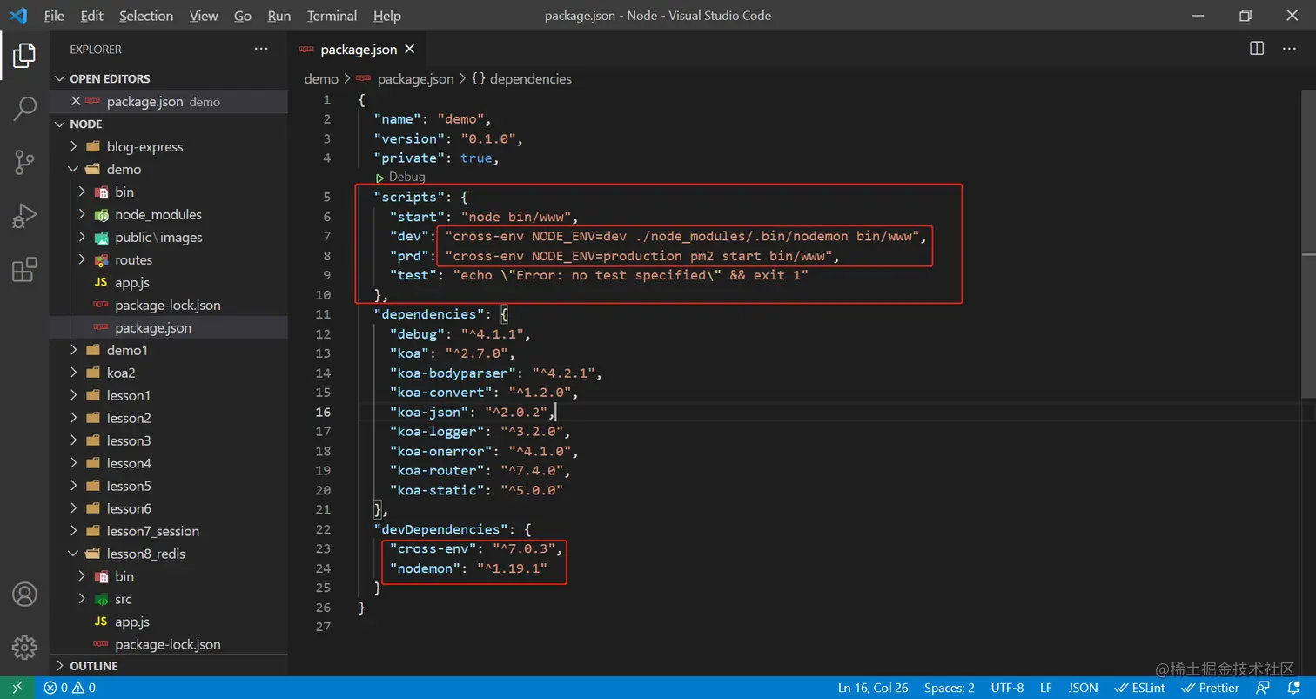Change file encoding via UTF-8
Image resolution: width=1316 pixels, height=699 pixels.
point(1007,688)
